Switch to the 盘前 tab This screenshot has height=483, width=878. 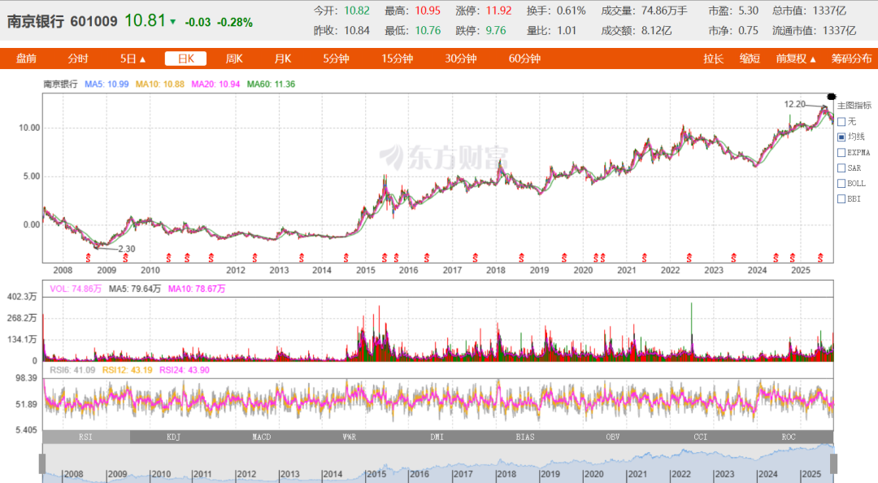(x=26, y=59)
